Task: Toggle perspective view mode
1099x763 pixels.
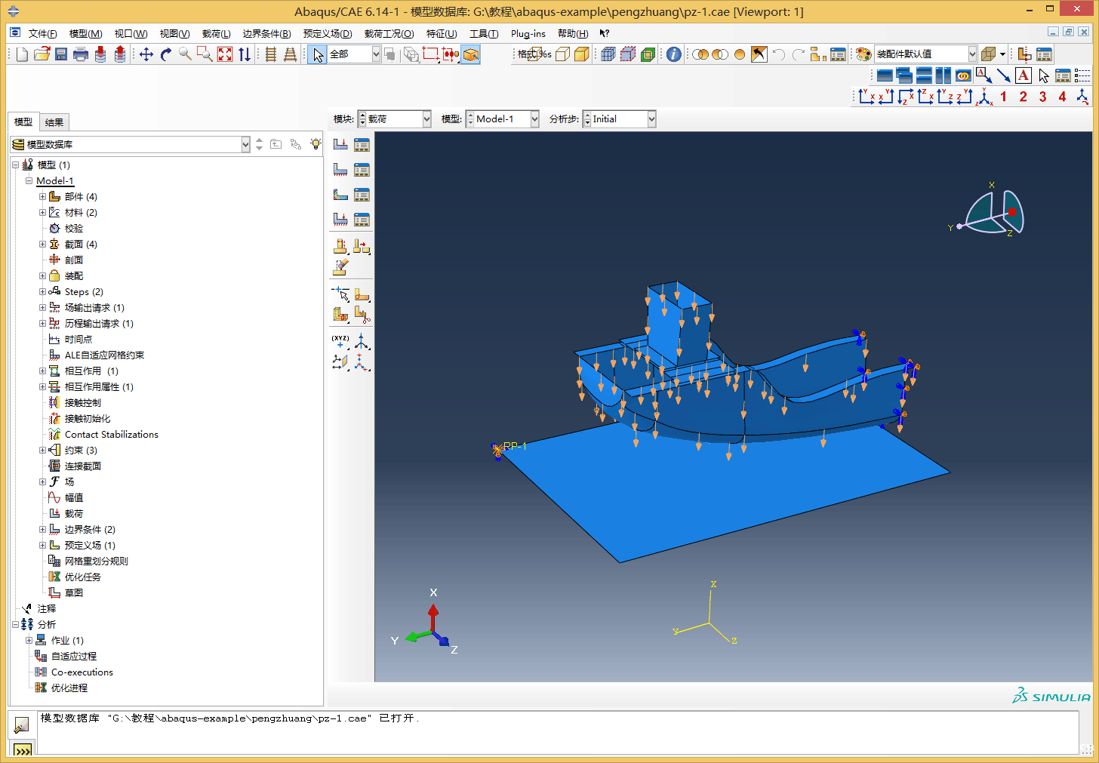Action: 582,54
